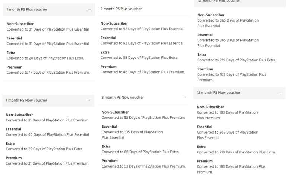
Task: Click the 40 Days of PlayStation Plus Essential text
Action: point(47,134)
